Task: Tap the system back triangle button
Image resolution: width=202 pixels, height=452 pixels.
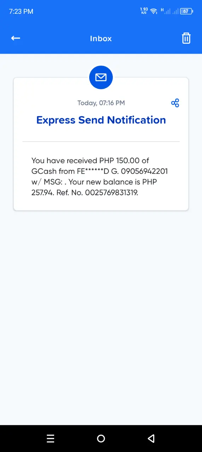Action: [x=151, y=439]
